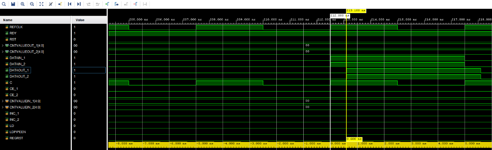
Task: Select the REGRST signal
Action: [x=17, y=138]
